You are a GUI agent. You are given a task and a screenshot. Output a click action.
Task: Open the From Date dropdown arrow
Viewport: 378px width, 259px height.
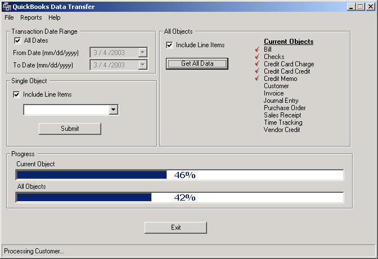coord(143,52)
